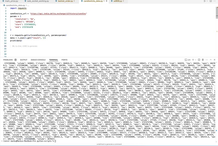Show the PORTS panel
Viewport: 218px width, 146px height.
point(64,60)
